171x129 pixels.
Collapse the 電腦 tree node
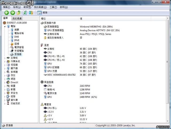(x=5, y=26)
